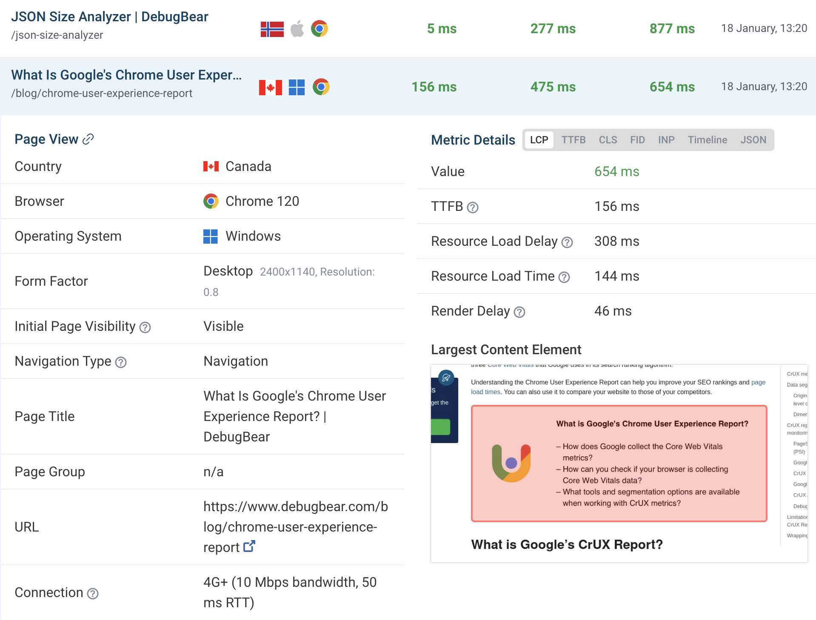Open the debugbear.com blog URL link
This screenshot has width=816, height=620.
point(296,527)
